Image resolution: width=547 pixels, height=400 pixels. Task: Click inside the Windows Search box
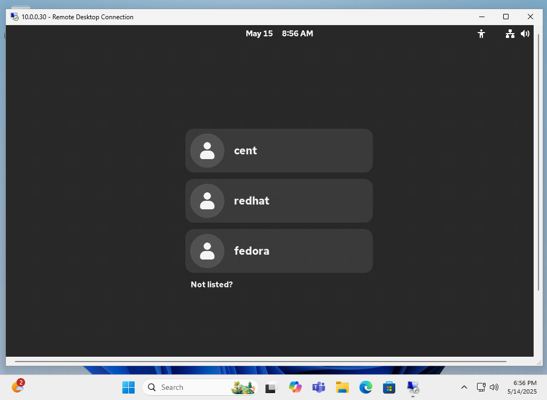coord(192,387)
